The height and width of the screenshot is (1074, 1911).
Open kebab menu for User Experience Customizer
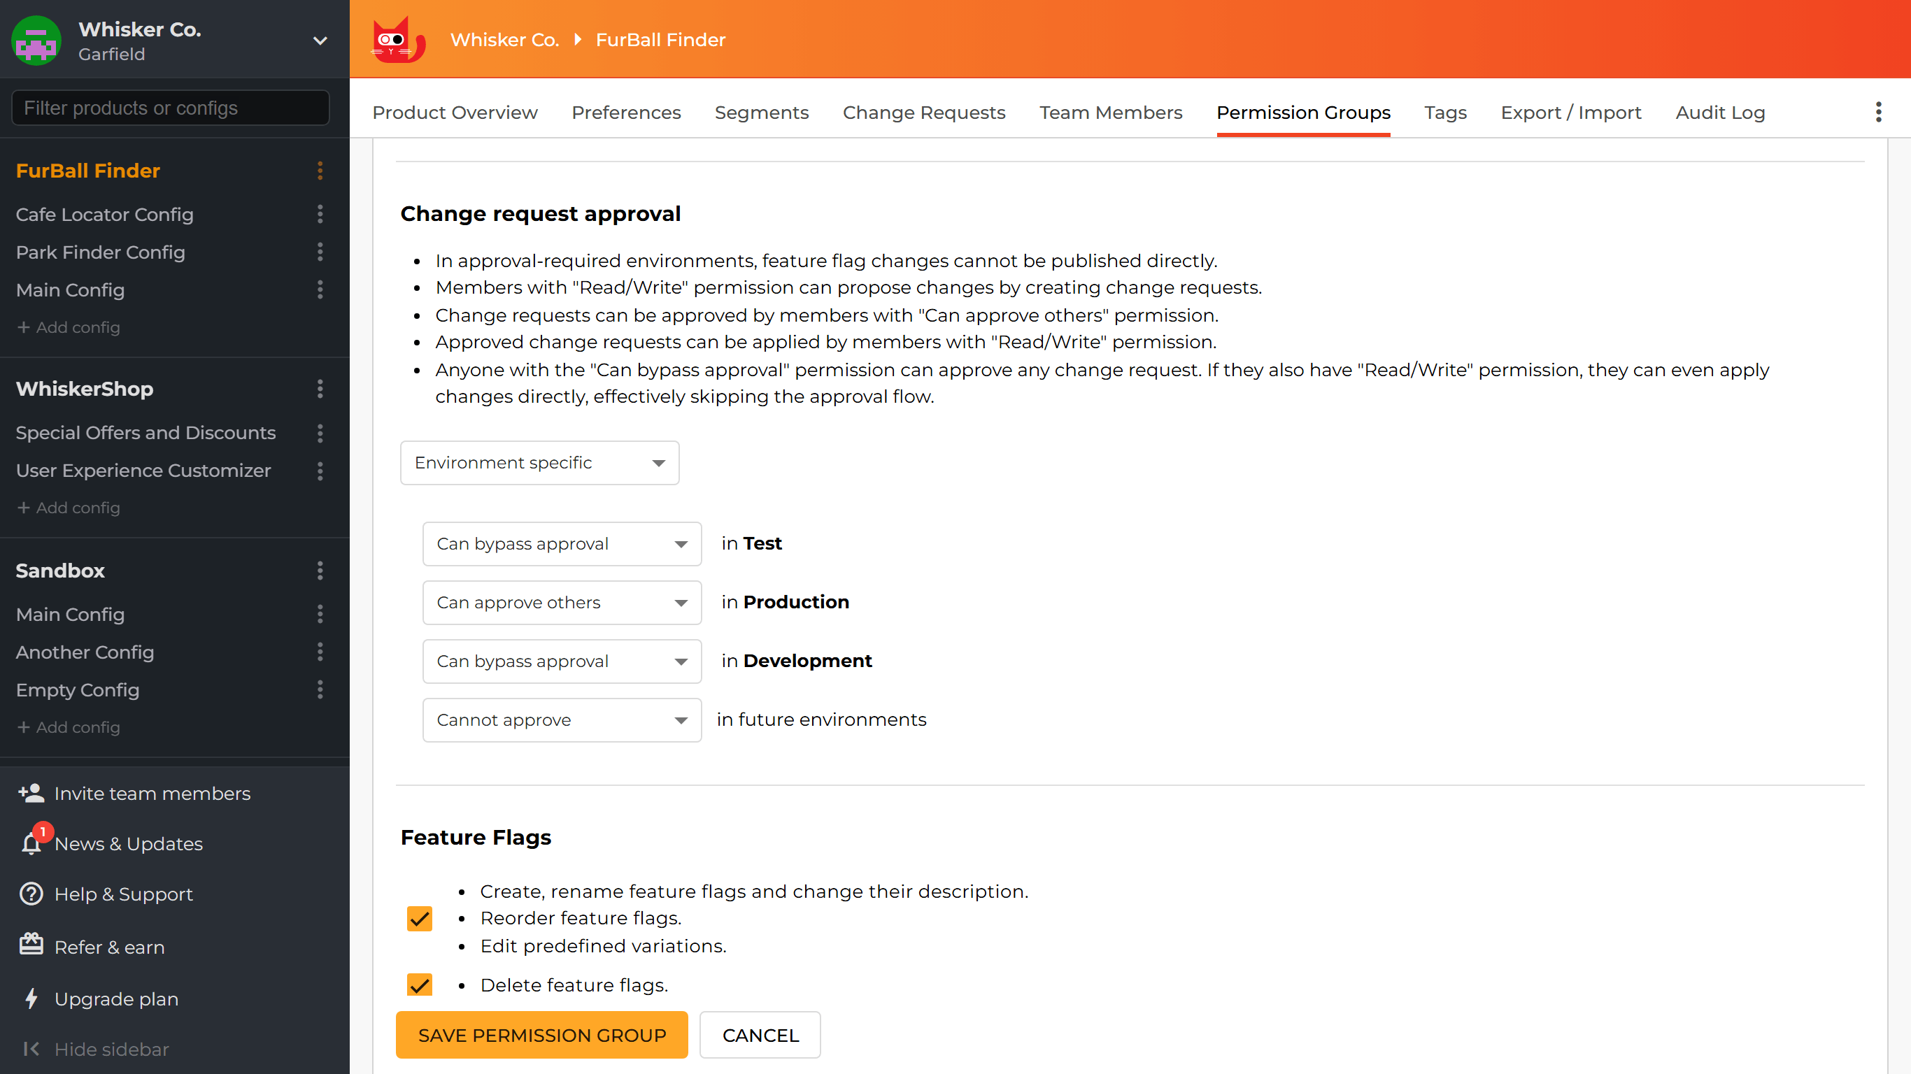coord(320,471)
